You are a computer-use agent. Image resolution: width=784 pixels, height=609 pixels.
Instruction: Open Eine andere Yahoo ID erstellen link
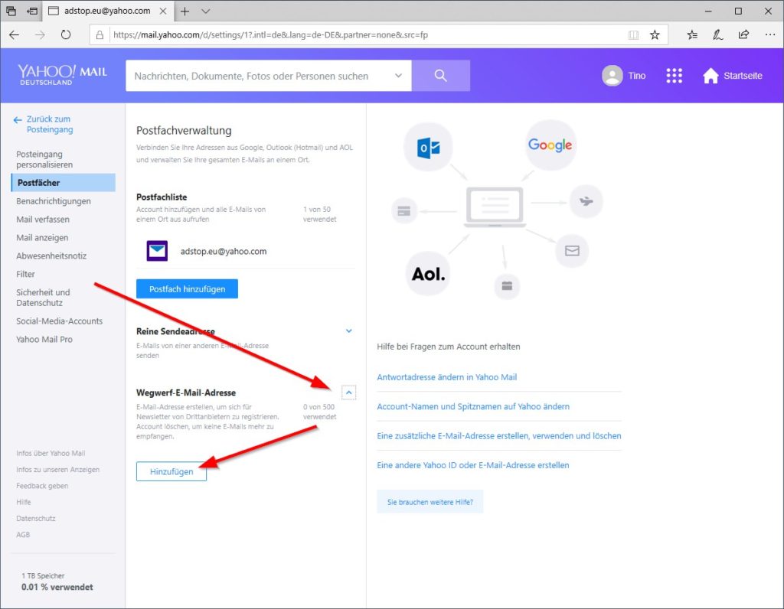click(x=473, y=465)
